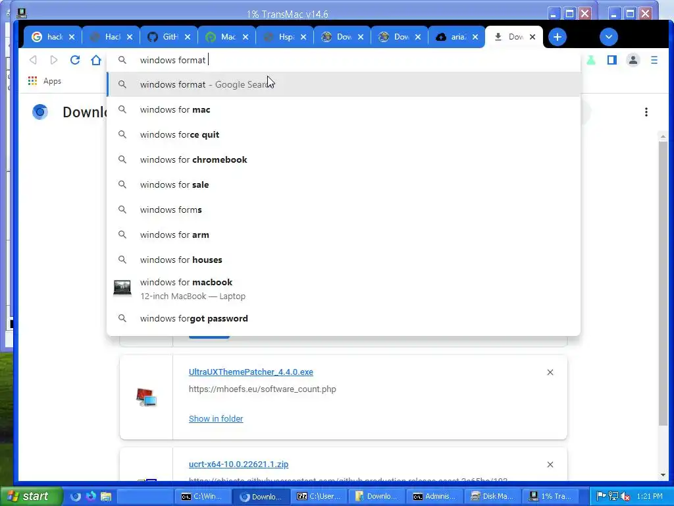Open the Windows start menu
The width and height of the screenshot is (674, 506).
click(x=30, y=496)
